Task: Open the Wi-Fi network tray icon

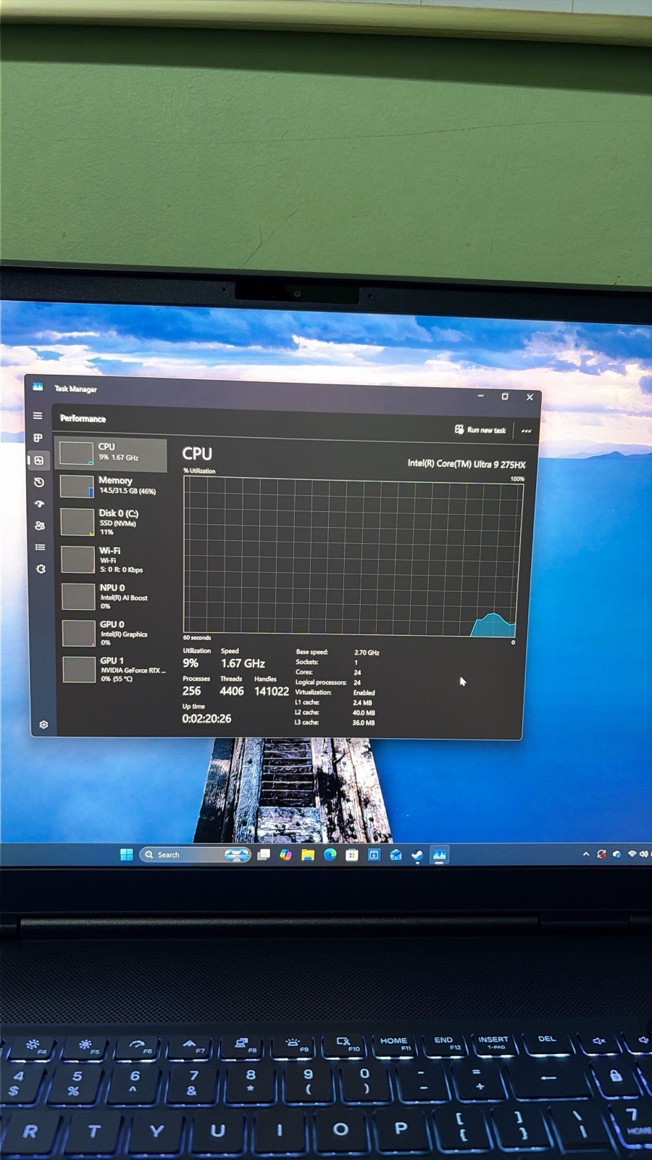Action: [632, 854]
